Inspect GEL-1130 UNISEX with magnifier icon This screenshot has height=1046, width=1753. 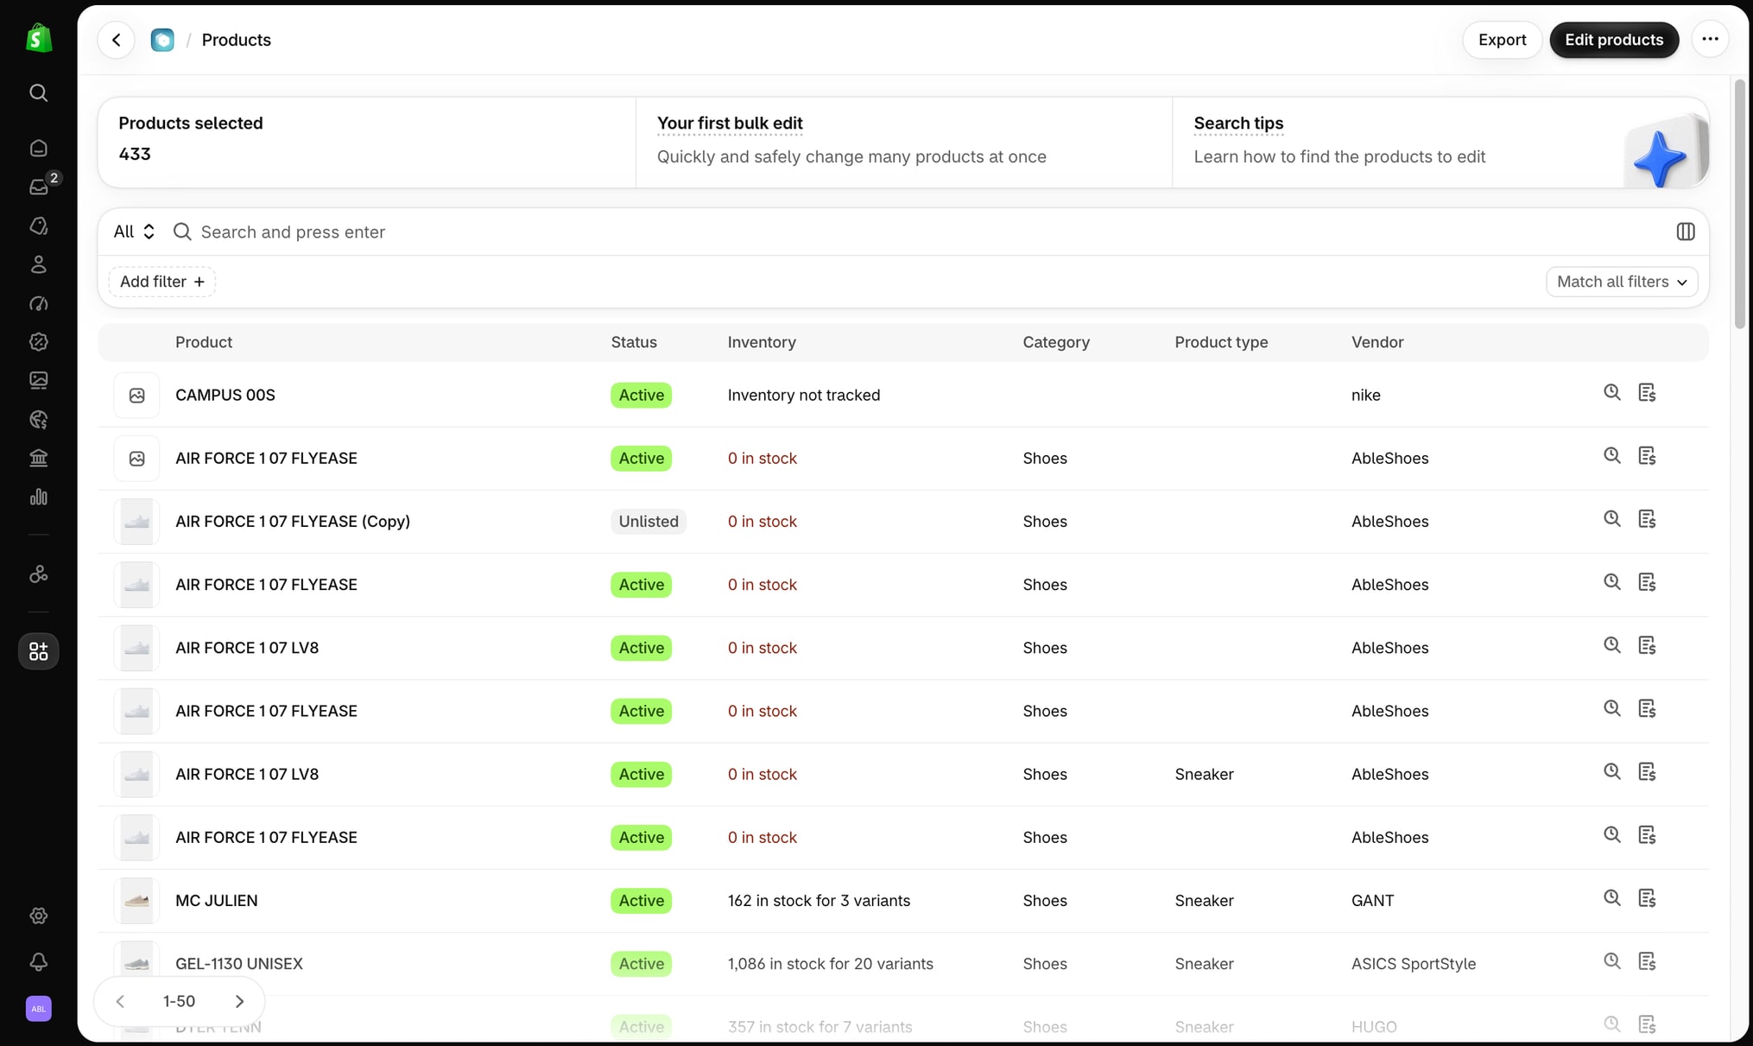point(1612,960)
